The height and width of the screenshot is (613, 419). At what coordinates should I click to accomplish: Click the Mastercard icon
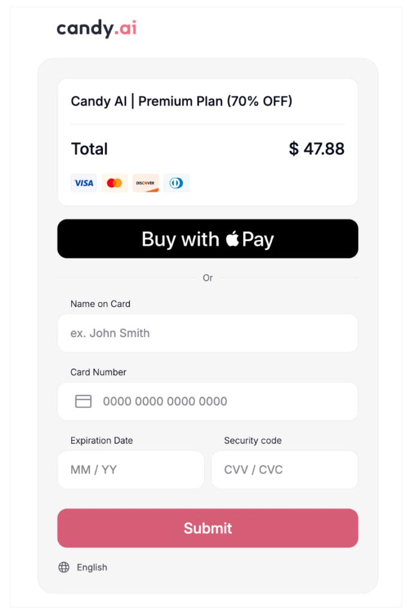[x=114, y=183]
